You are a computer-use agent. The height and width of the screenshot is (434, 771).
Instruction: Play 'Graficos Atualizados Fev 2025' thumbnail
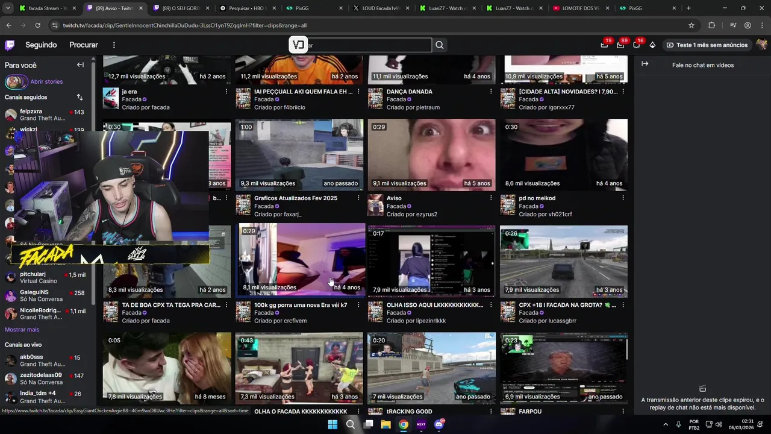299,154
